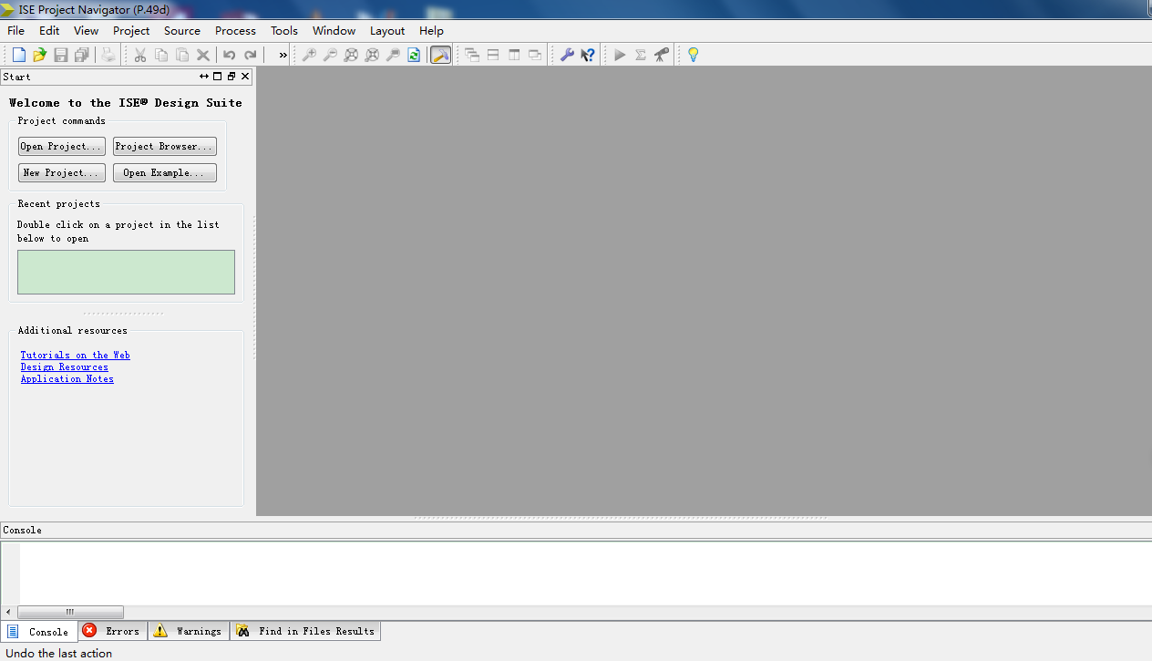
Task: Click the New file toolbar icon
Action: [18, 55]
